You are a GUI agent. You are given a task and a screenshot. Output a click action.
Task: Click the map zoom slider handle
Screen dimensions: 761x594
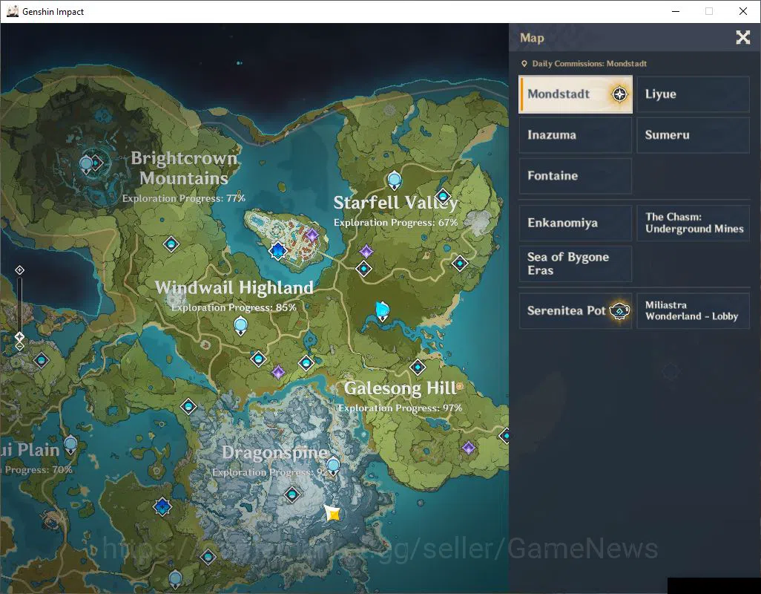click(19, 336)
